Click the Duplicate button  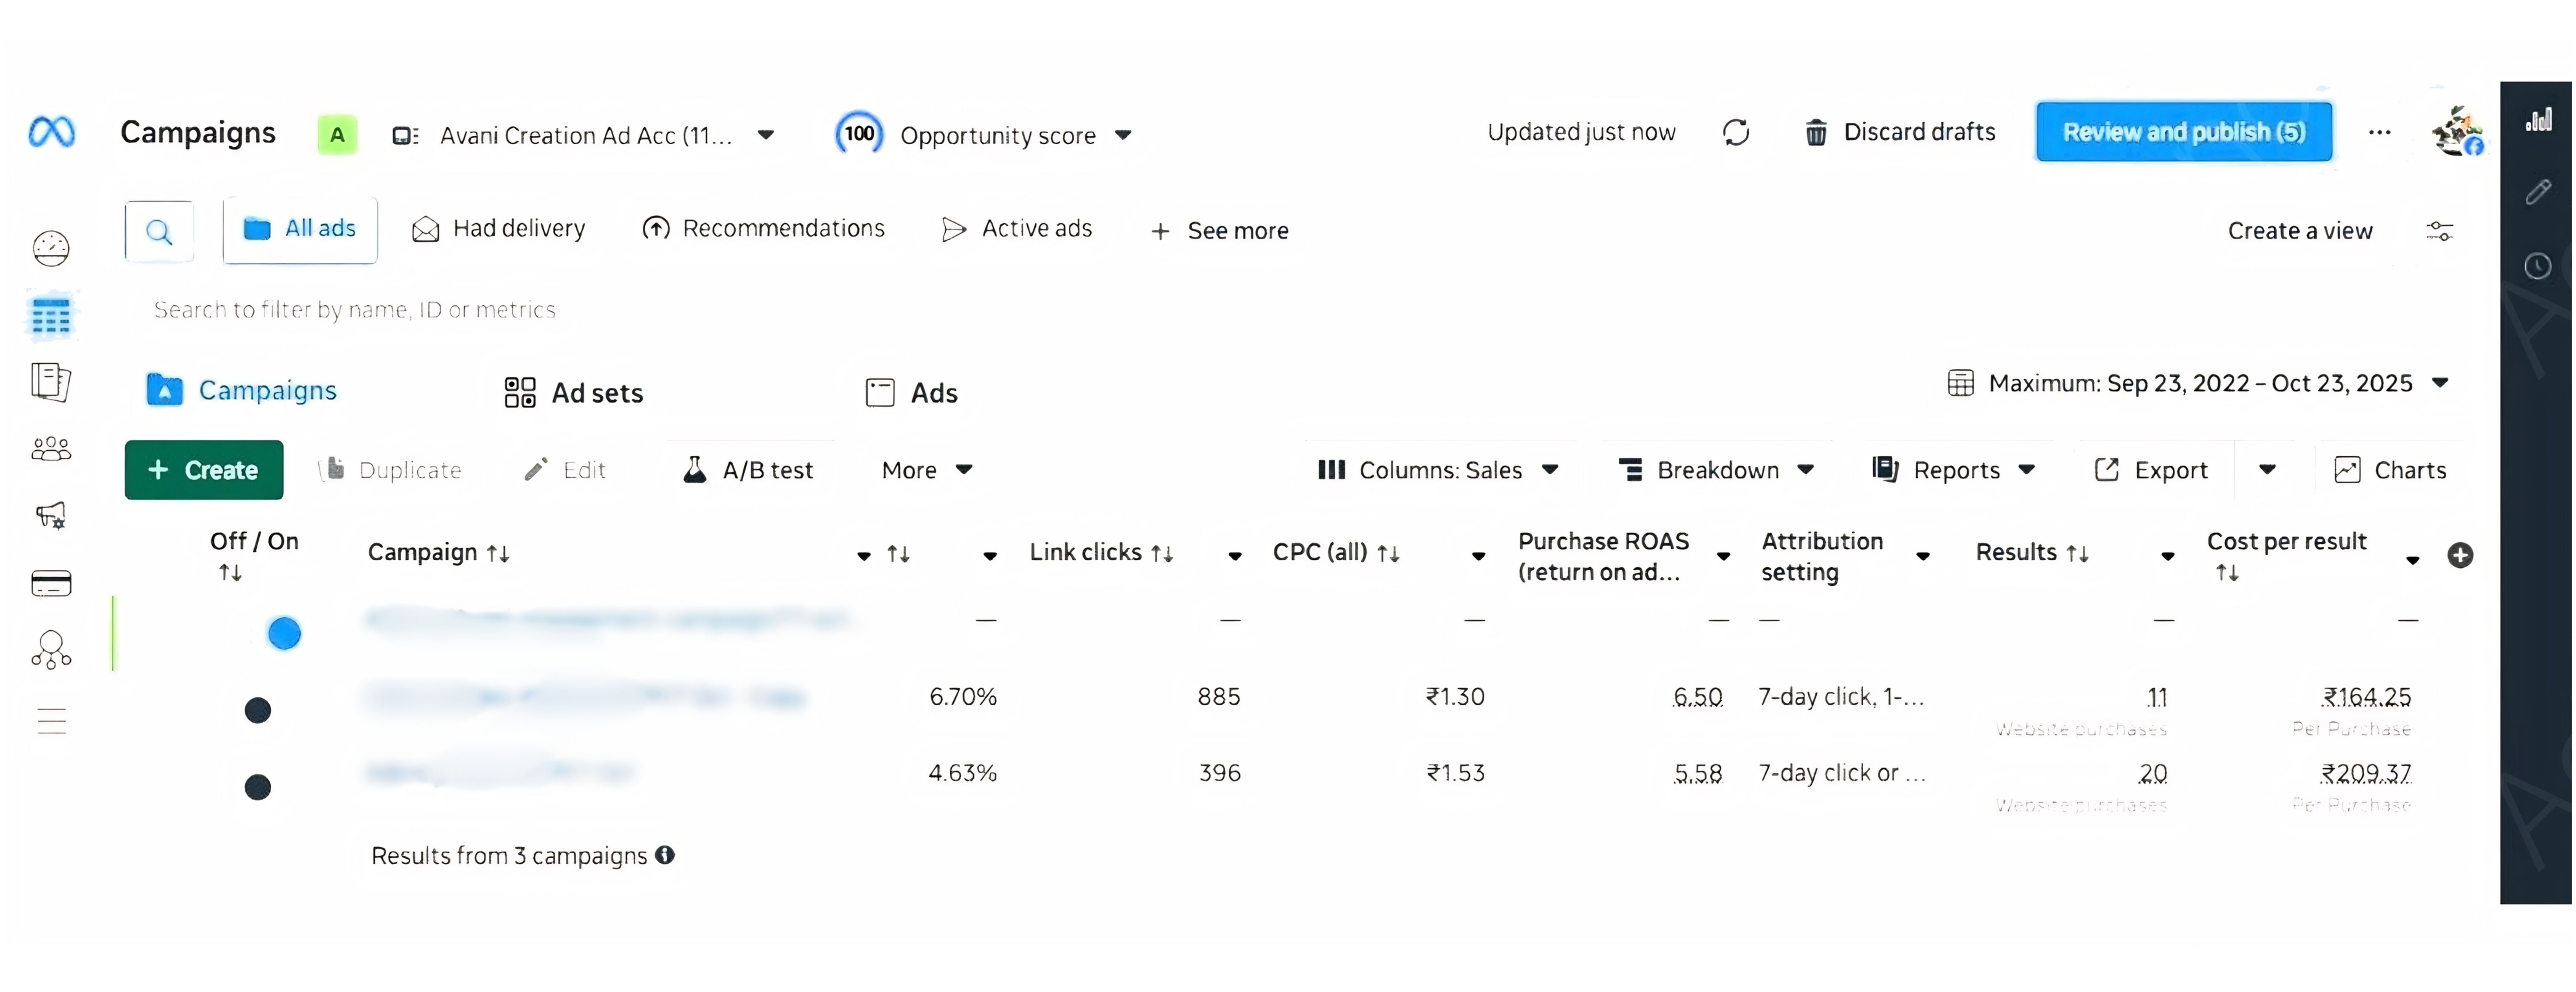click(391, 470)
